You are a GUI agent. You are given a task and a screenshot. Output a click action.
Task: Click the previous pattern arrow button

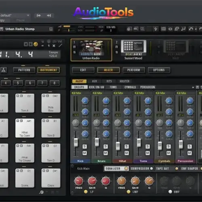26,44
